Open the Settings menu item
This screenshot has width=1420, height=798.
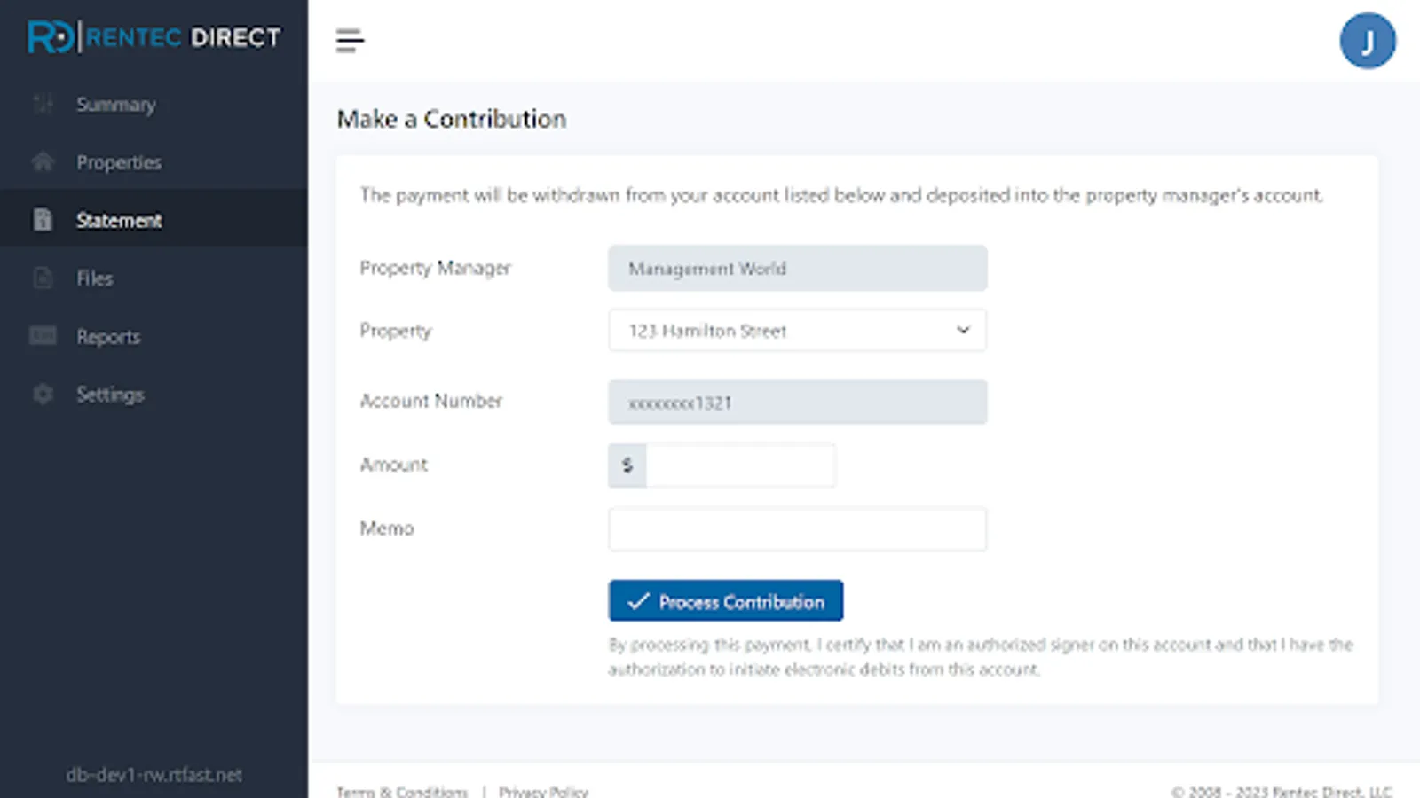tap(110, 395)
